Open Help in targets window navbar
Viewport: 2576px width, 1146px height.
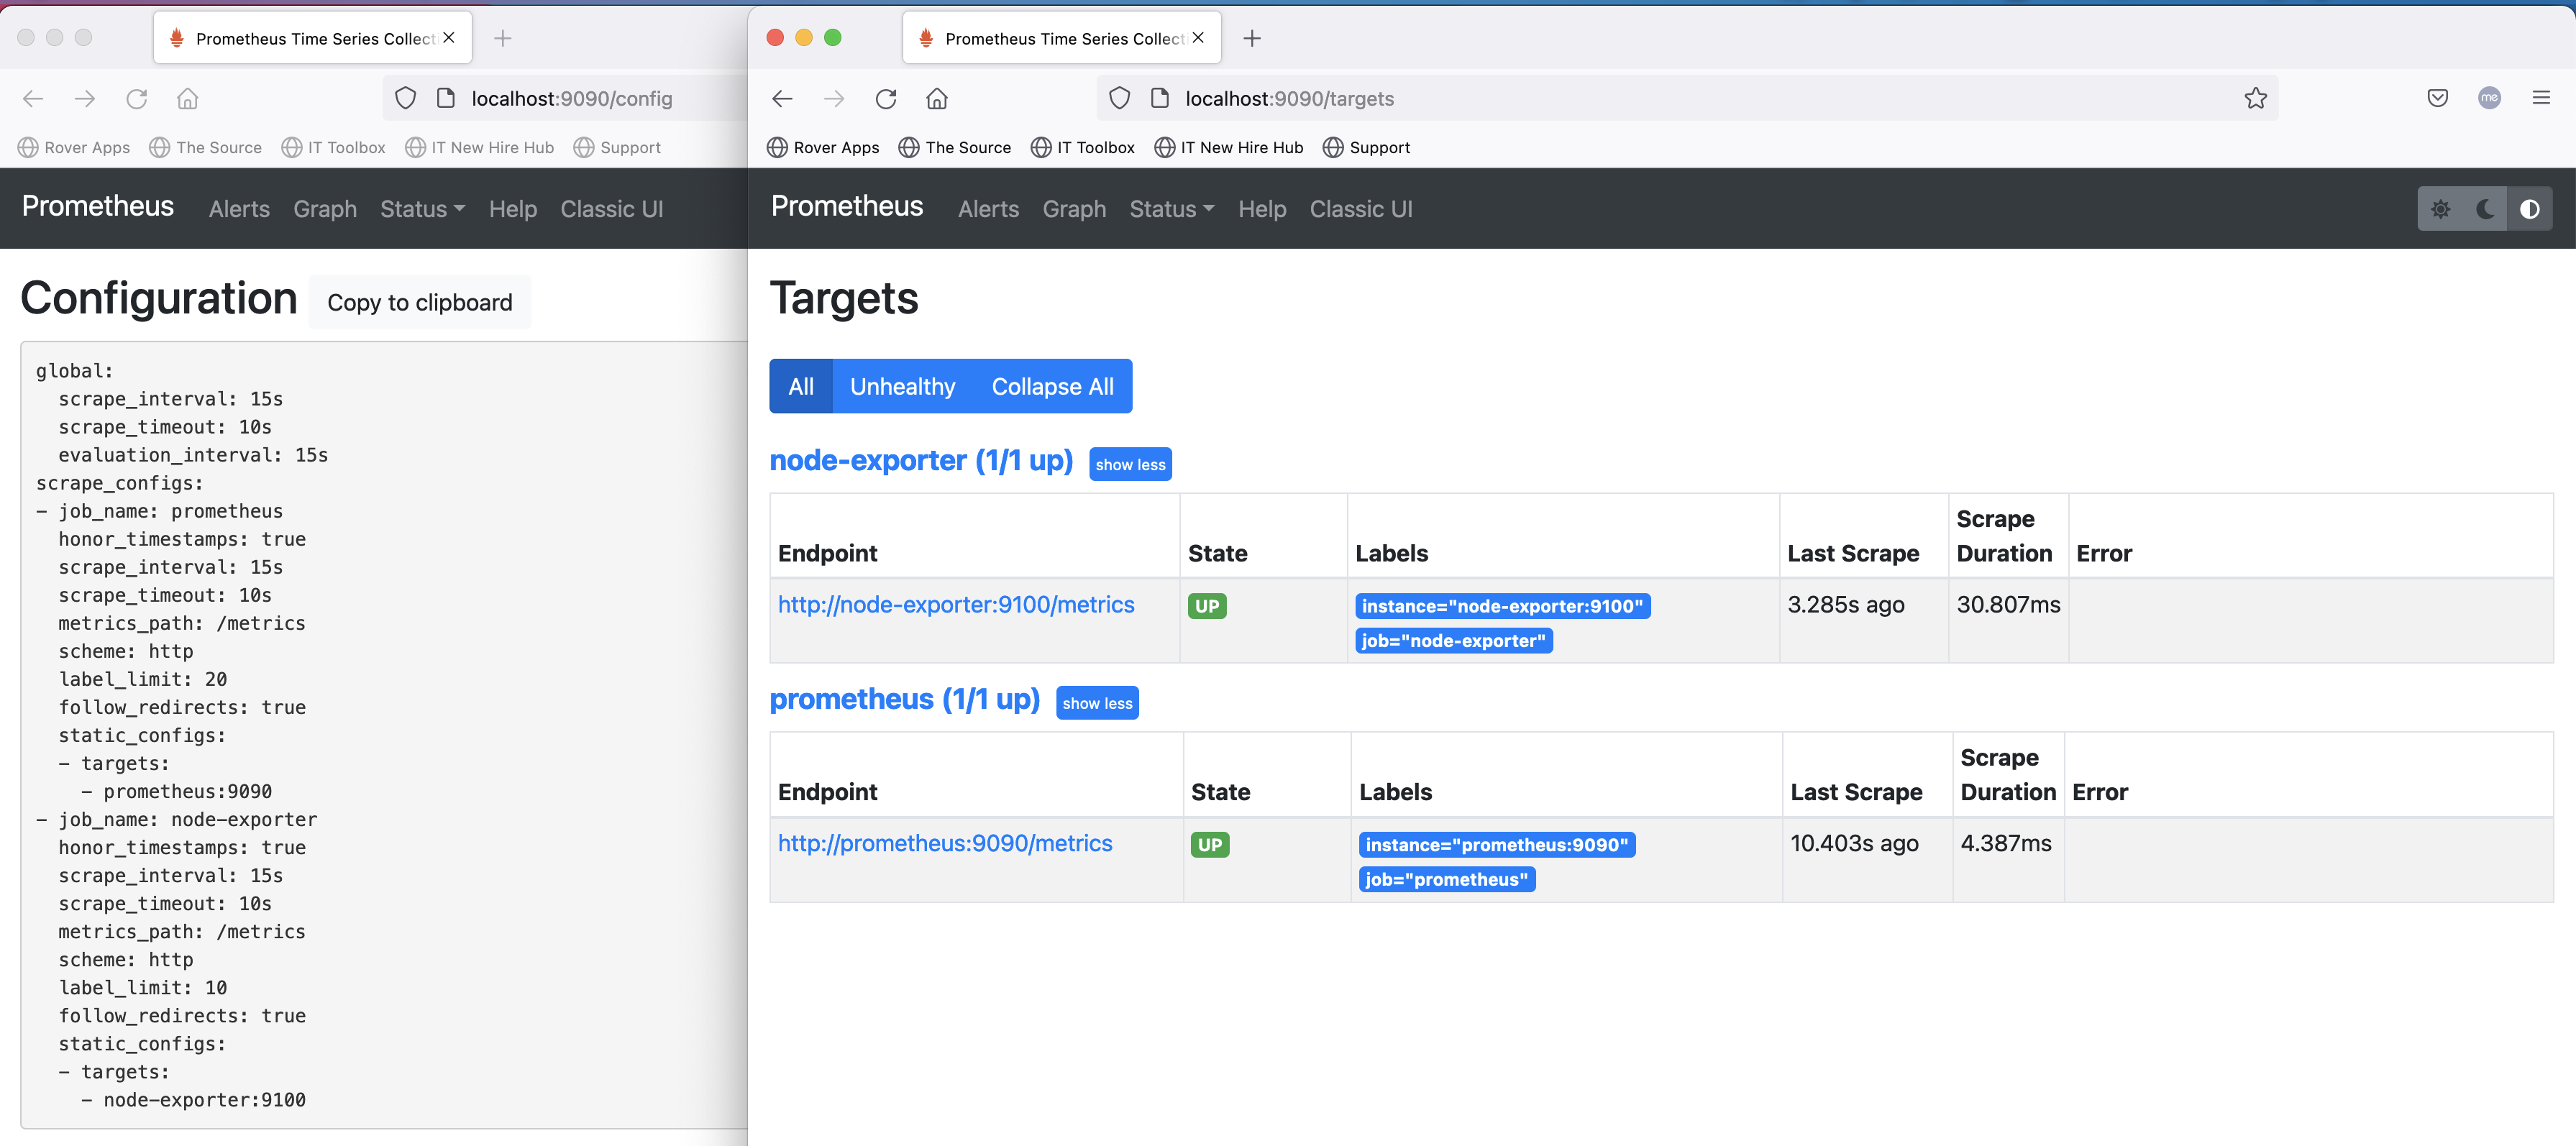[1262, 209]
